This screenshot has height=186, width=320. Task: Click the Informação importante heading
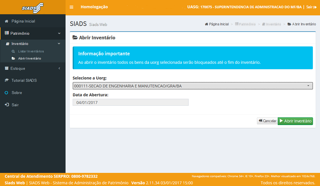[x=104, y=54]
